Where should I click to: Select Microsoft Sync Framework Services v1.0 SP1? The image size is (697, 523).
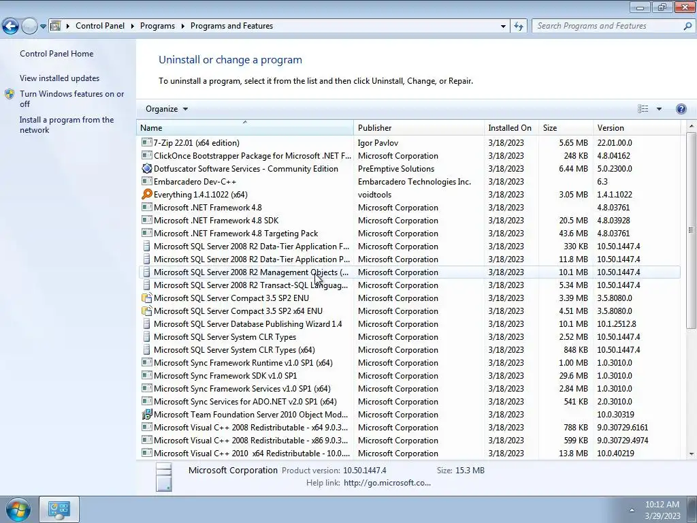tap(409, 388)
